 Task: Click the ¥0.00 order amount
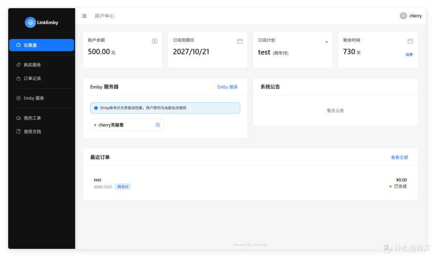coord(401,180)
